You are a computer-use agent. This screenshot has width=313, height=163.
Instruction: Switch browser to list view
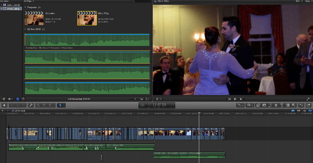tap(23, 99)
